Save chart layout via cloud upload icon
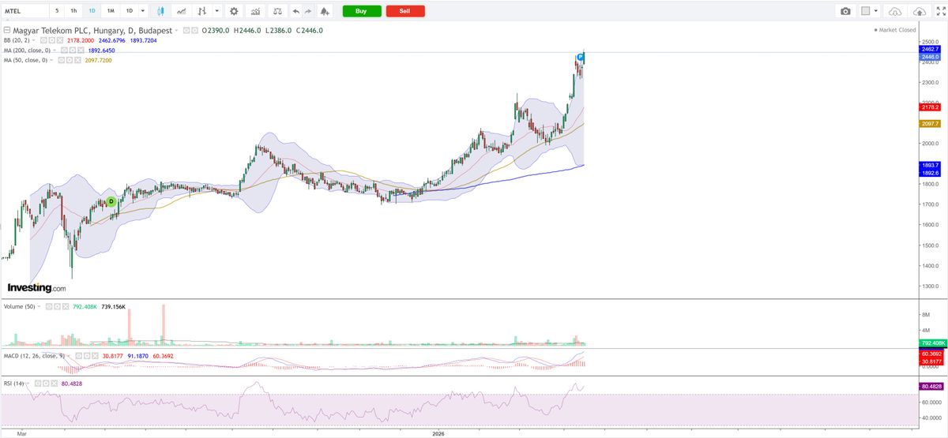Viewport: 948px width, 438px height. [920, 11]
